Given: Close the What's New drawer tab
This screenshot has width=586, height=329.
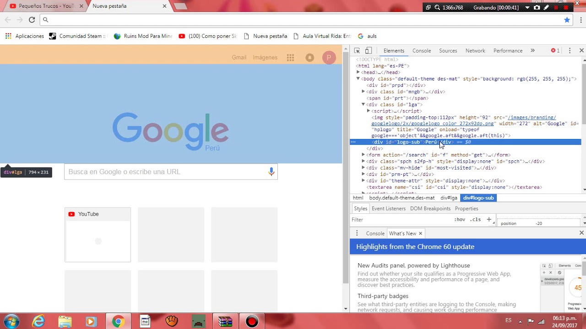Looking at the screenshot, I should click(420, 233).
